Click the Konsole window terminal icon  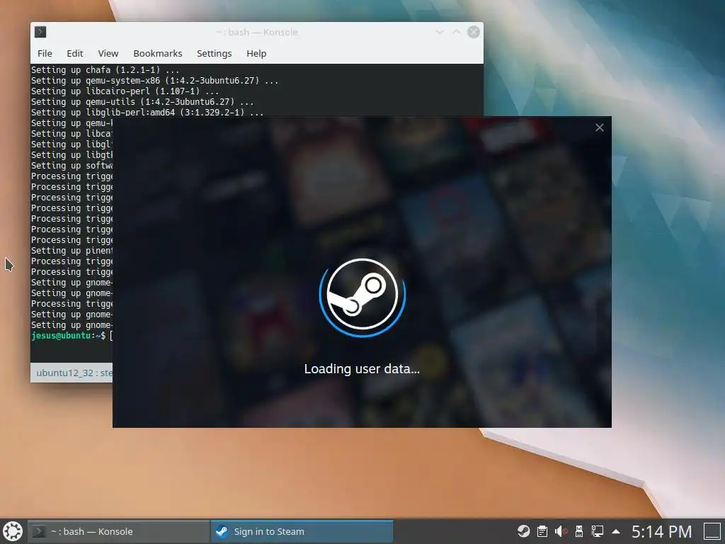click(40, 32)
